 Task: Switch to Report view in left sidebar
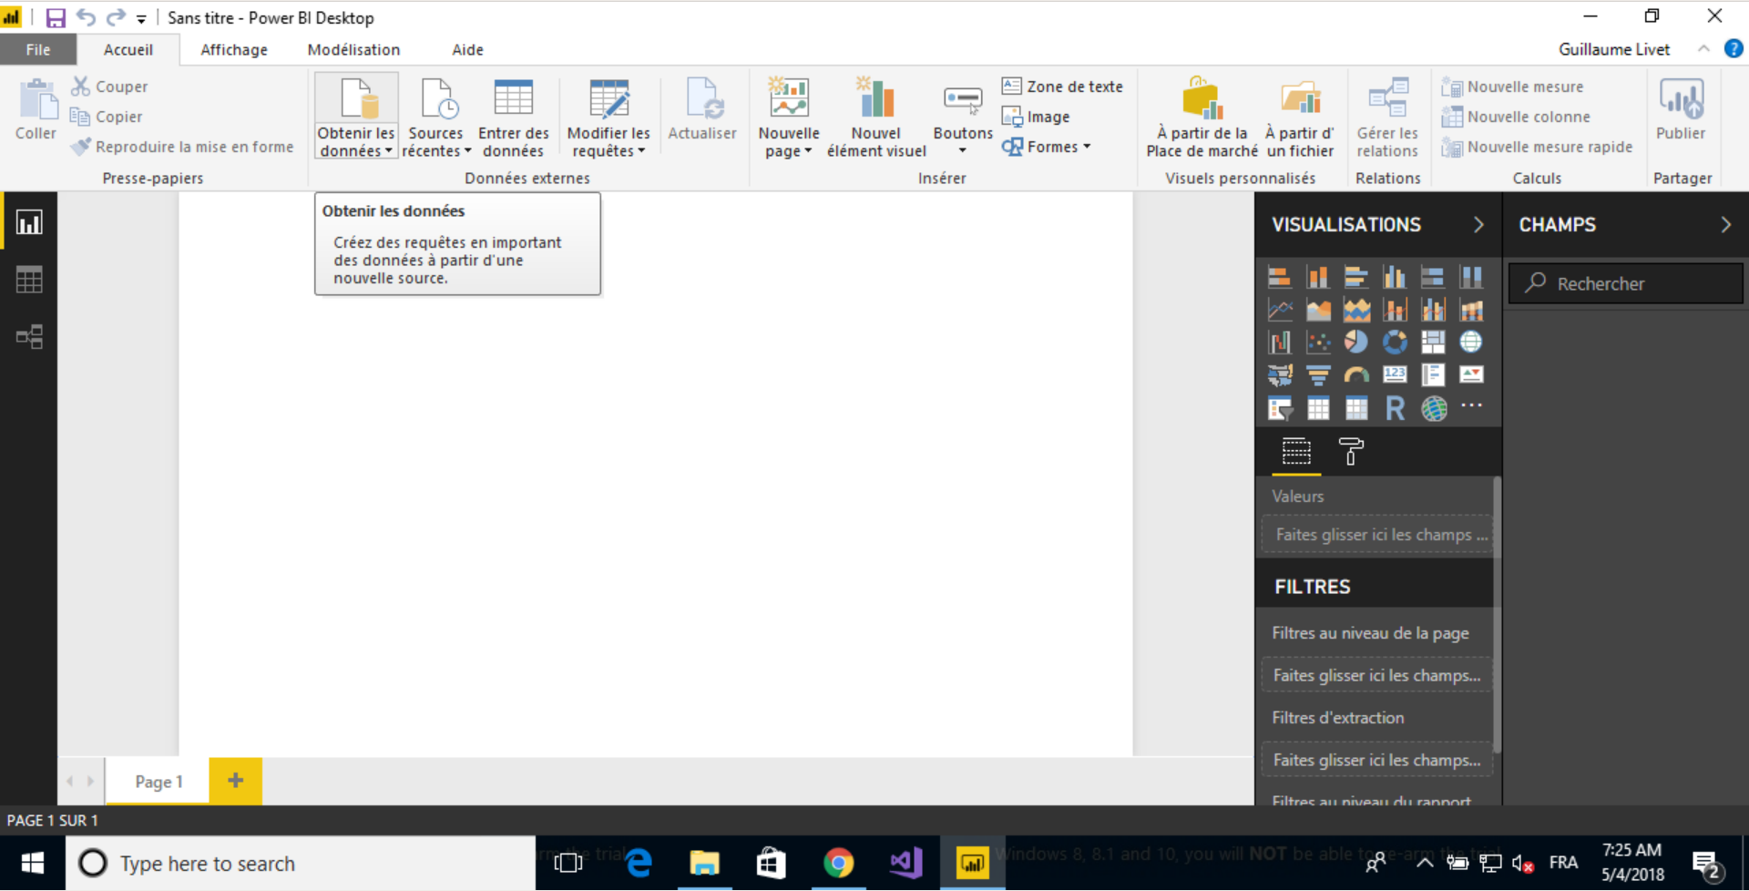29,222
